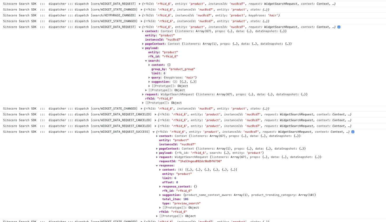Select group_by value "product_group"
This screenshot has width=386, height=222.
click(182, 69)
